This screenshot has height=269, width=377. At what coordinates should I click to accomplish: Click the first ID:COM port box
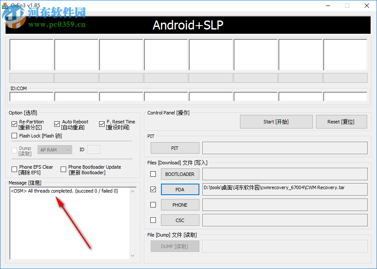pyautogui.click(x=31, y=96)
